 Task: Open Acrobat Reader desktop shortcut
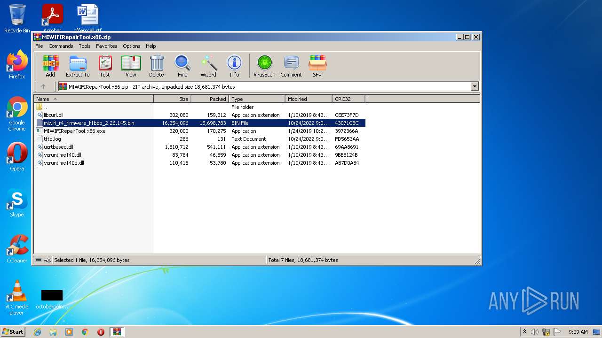pos(53,18)
